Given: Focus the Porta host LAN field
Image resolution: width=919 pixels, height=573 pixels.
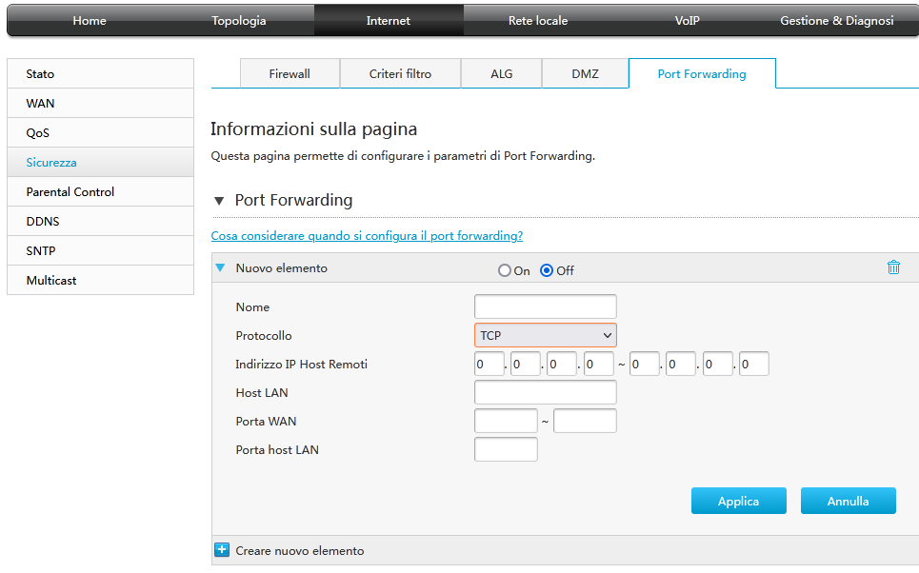Looking at the screenshot, I should [x=506, y=449].
